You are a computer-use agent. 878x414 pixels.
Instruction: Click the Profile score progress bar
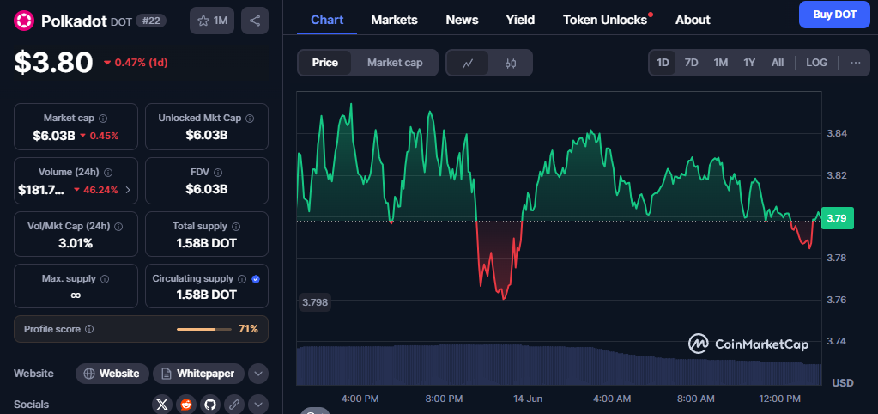tap(203, 330)
